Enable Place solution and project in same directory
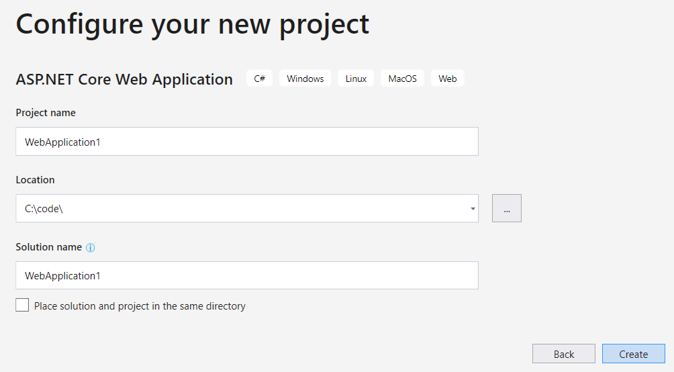This screenshot has height=372, width=674. pyautogui.click(x=22, y=306)
